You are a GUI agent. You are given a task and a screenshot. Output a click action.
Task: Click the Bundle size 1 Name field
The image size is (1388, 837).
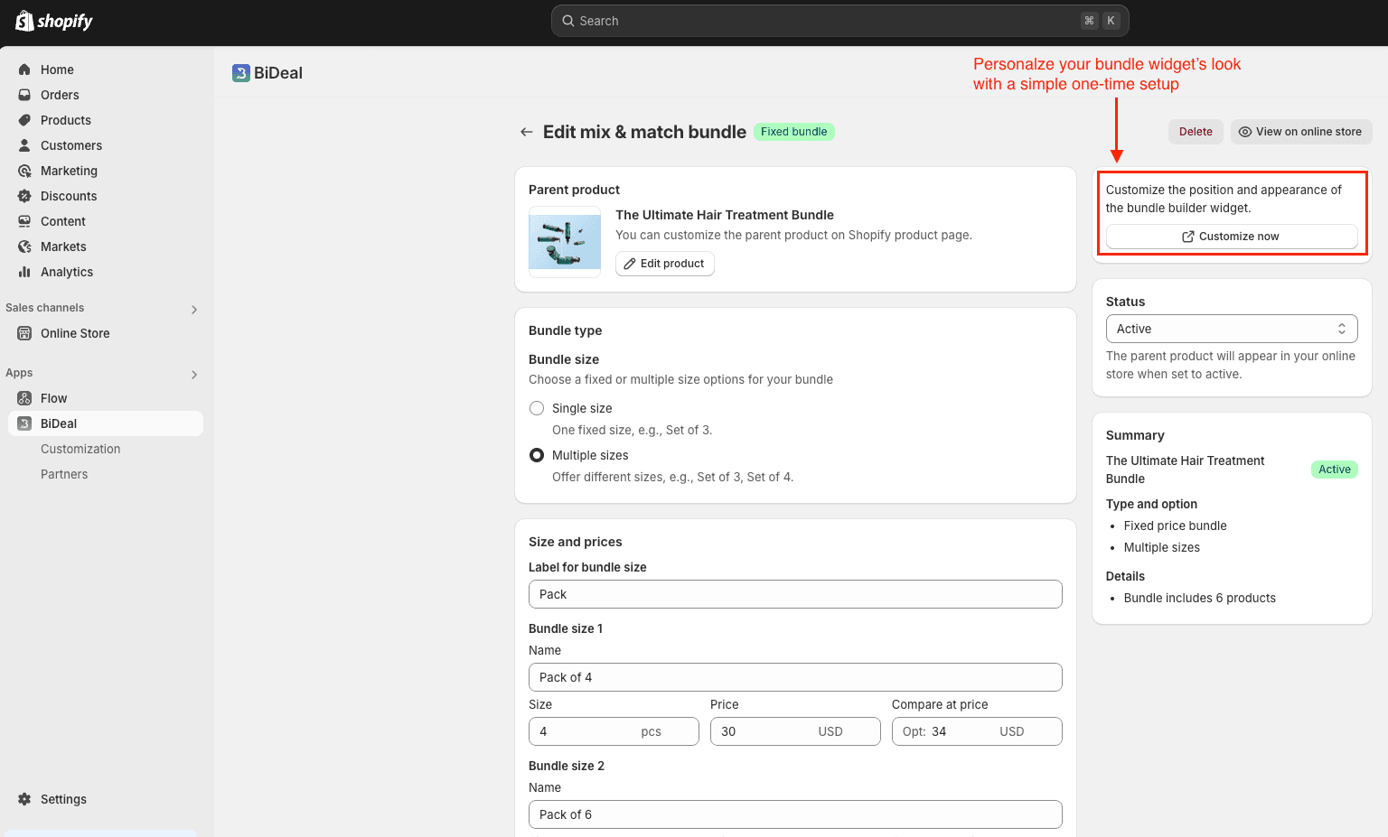click(x=795, y=677)
